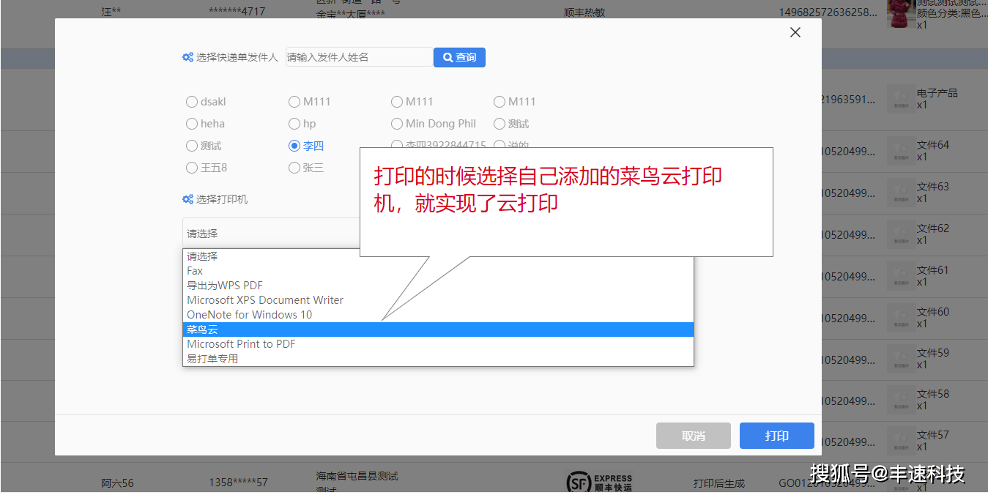Select the heha sender radio button
Screen dimensions: 988x495
point(192,124)
